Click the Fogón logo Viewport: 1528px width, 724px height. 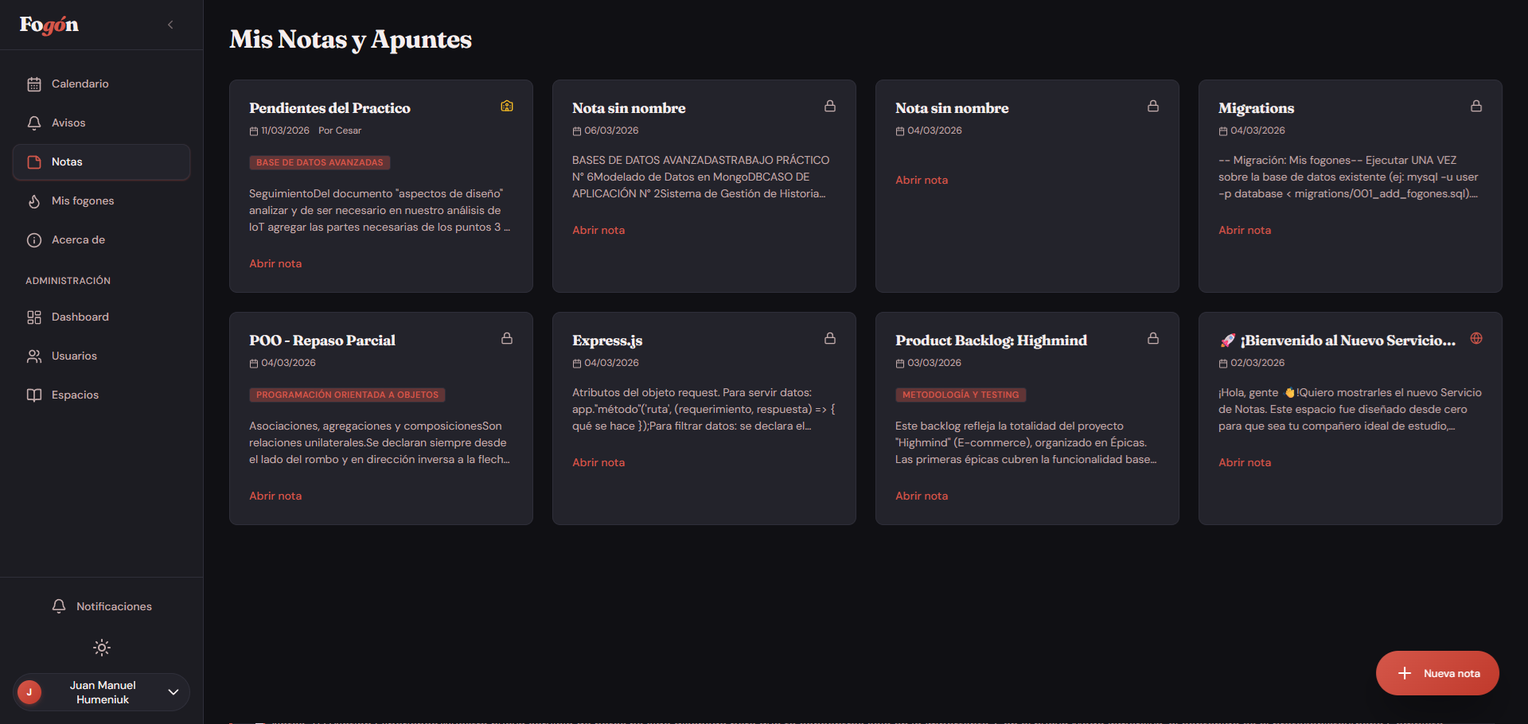coord(49,25)
